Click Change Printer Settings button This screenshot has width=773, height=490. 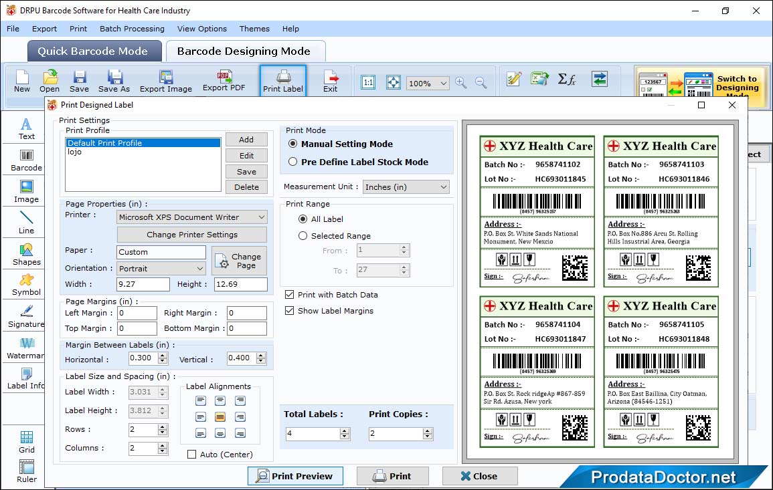pyautogui.click(x=192, y=235)
